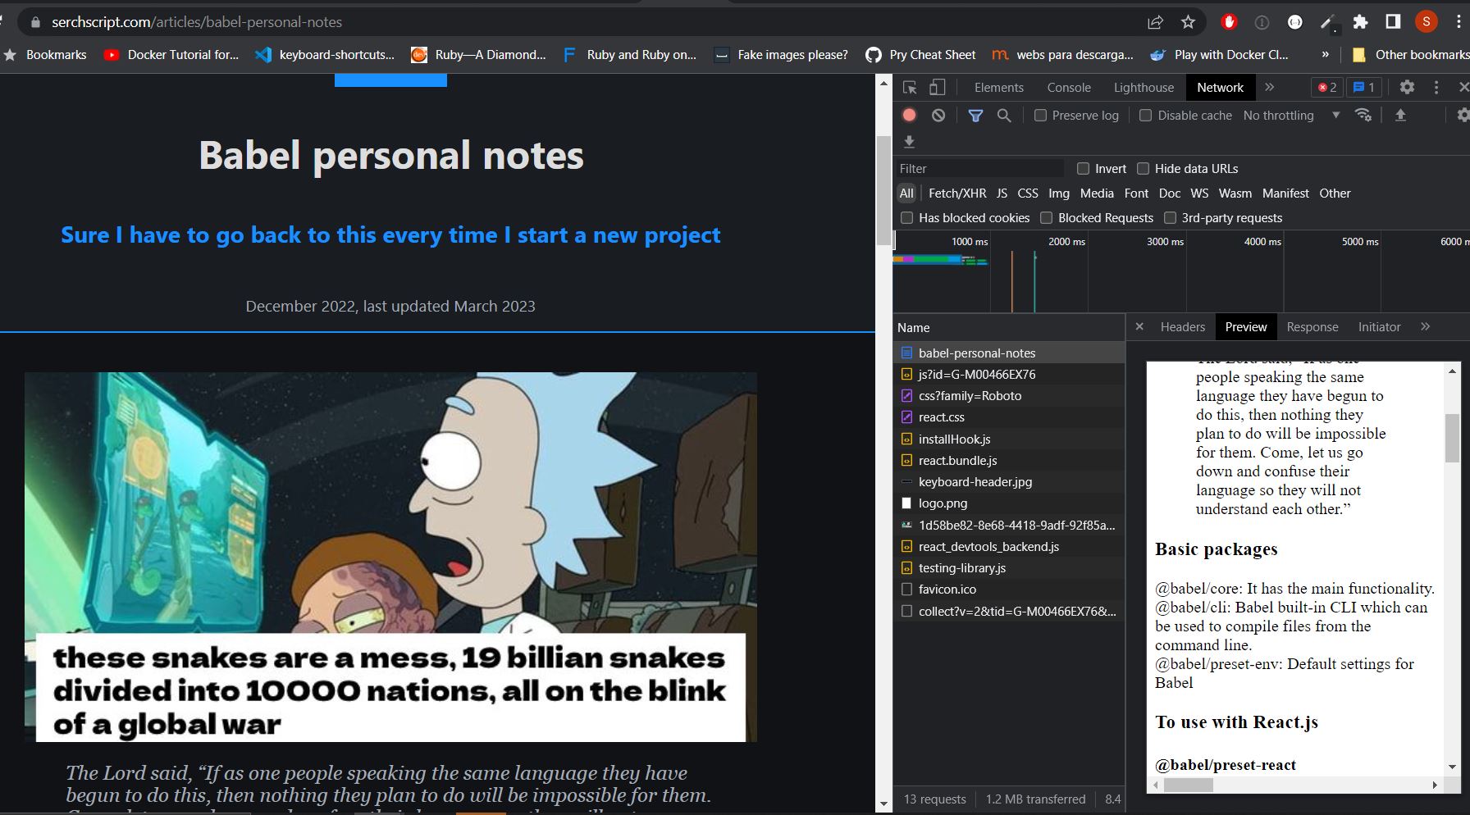This screenshot has height=815, width=1470.
Task: Open the Docker Tutorial YouTube bookmark
Action: (171, 55)
